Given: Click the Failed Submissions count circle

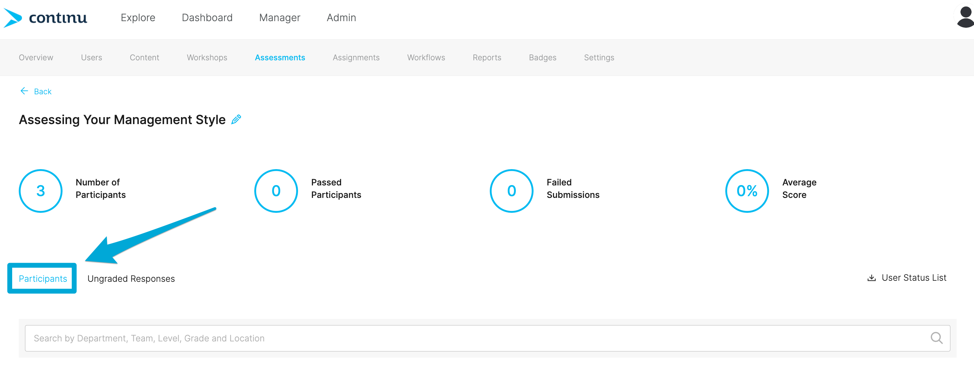Looking at the screenshot, I should pyautogui.click(x=512, y=191).
